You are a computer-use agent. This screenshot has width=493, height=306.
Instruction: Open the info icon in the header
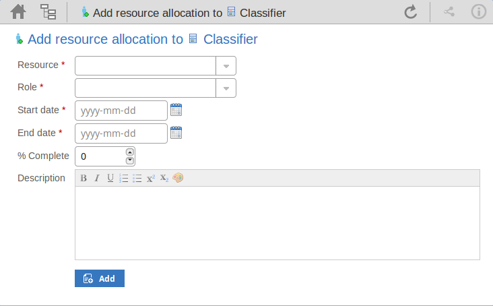(x=479, y=12)
